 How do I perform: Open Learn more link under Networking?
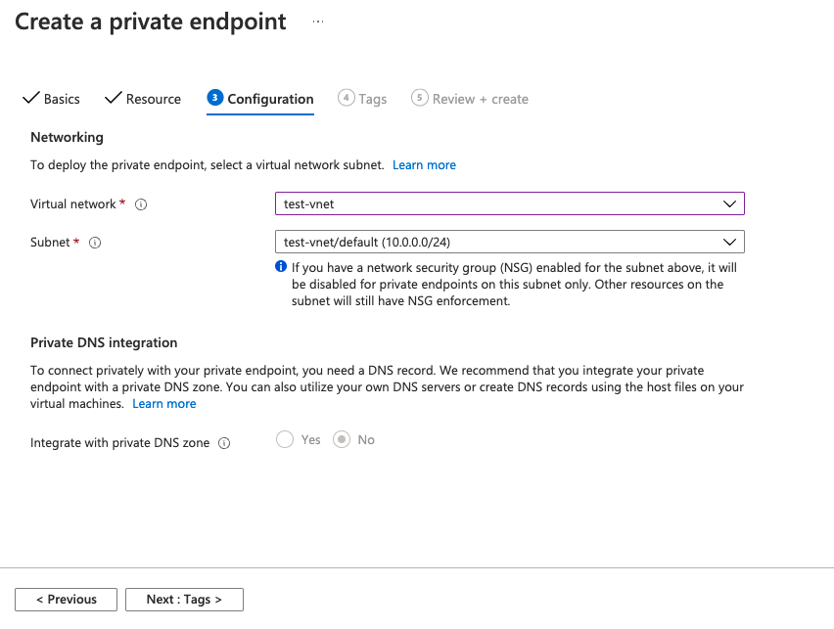click(x=424, y=164)
